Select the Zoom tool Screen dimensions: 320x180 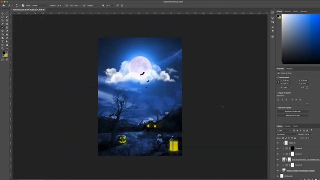coord(2,48)
